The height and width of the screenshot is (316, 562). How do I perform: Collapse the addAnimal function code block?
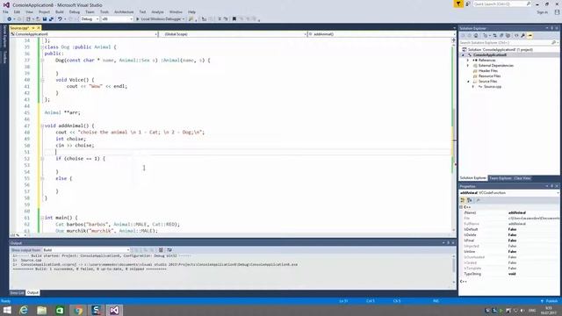(42, 126)
